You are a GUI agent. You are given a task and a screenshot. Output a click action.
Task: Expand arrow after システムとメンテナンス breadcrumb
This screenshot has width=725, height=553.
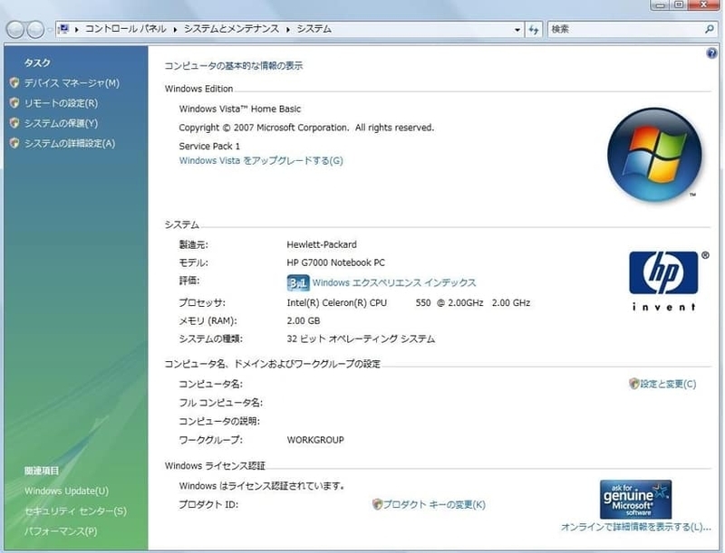(x=287, y=30)
